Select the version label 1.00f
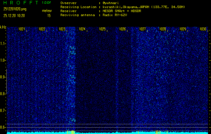This screenshot has height=134, width=211. [46, 3]
